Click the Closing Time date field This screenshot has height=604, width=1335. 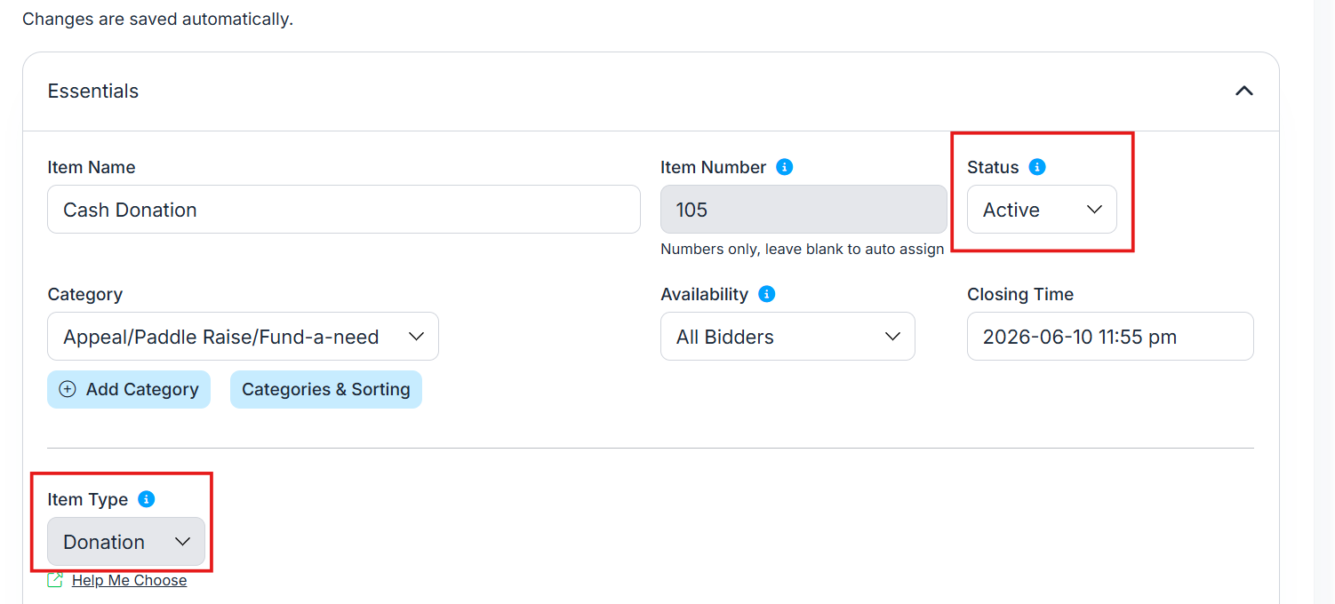(x=1110, y=337)
